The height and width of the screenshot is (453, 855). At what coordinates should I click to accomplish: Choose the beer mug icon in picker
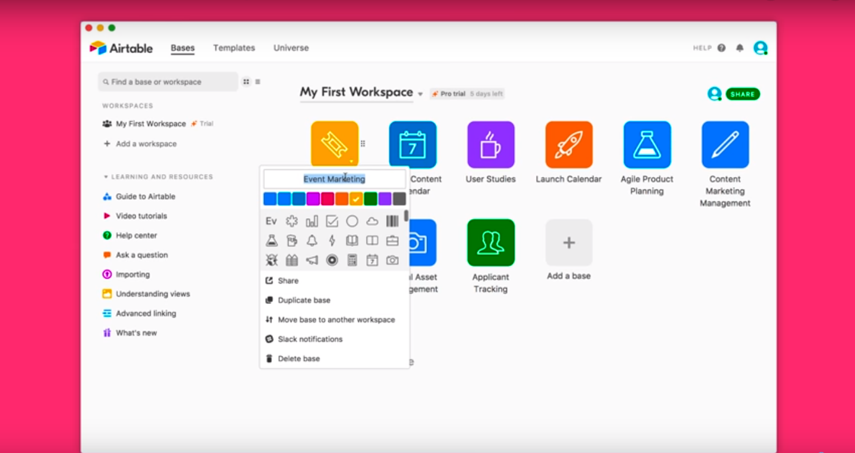[x=291, y=241]
